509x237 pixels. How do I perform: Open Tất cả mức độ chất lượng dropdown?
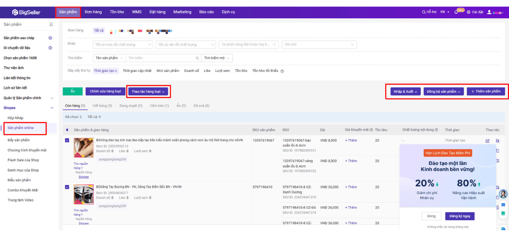coord(123,45)
